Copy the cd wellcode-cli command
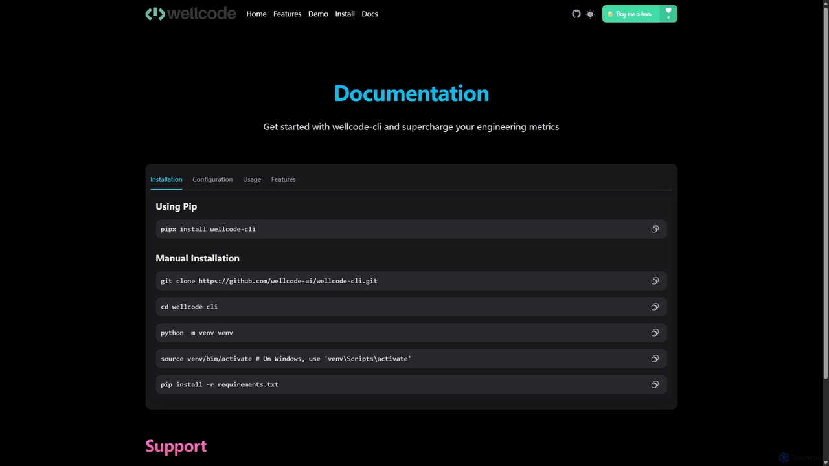 click(x=655, y=307)
